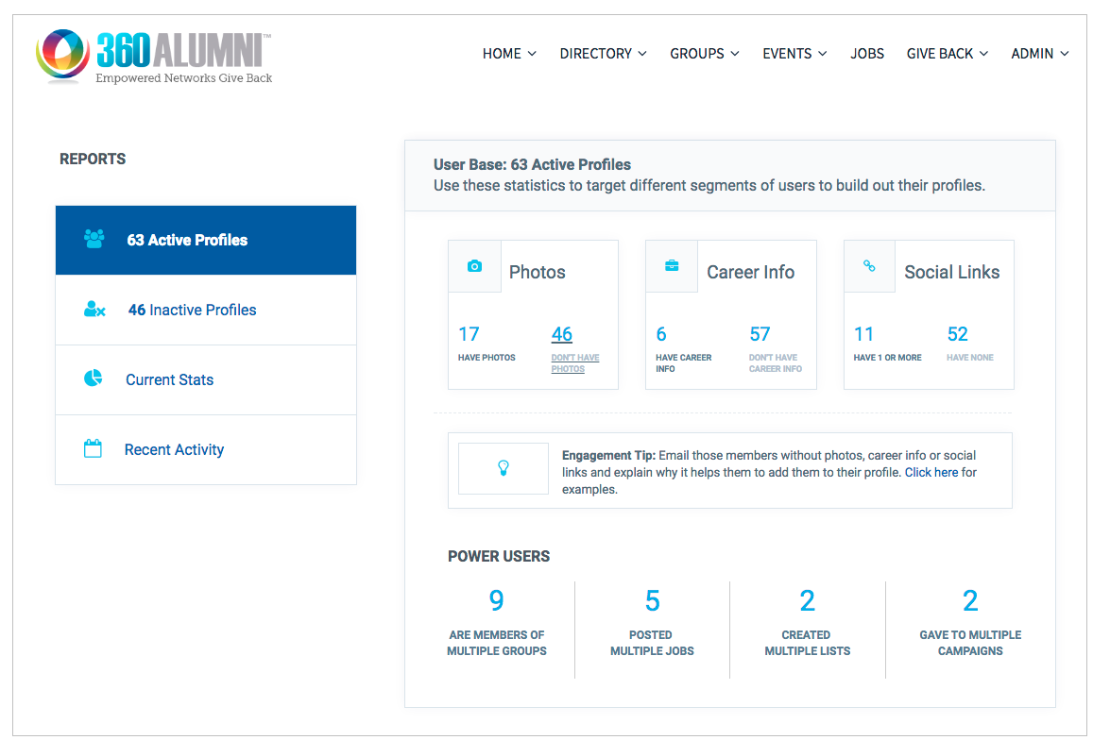
Task: Click the Inactive Profiles user-x icon
Action: [94, 310]
